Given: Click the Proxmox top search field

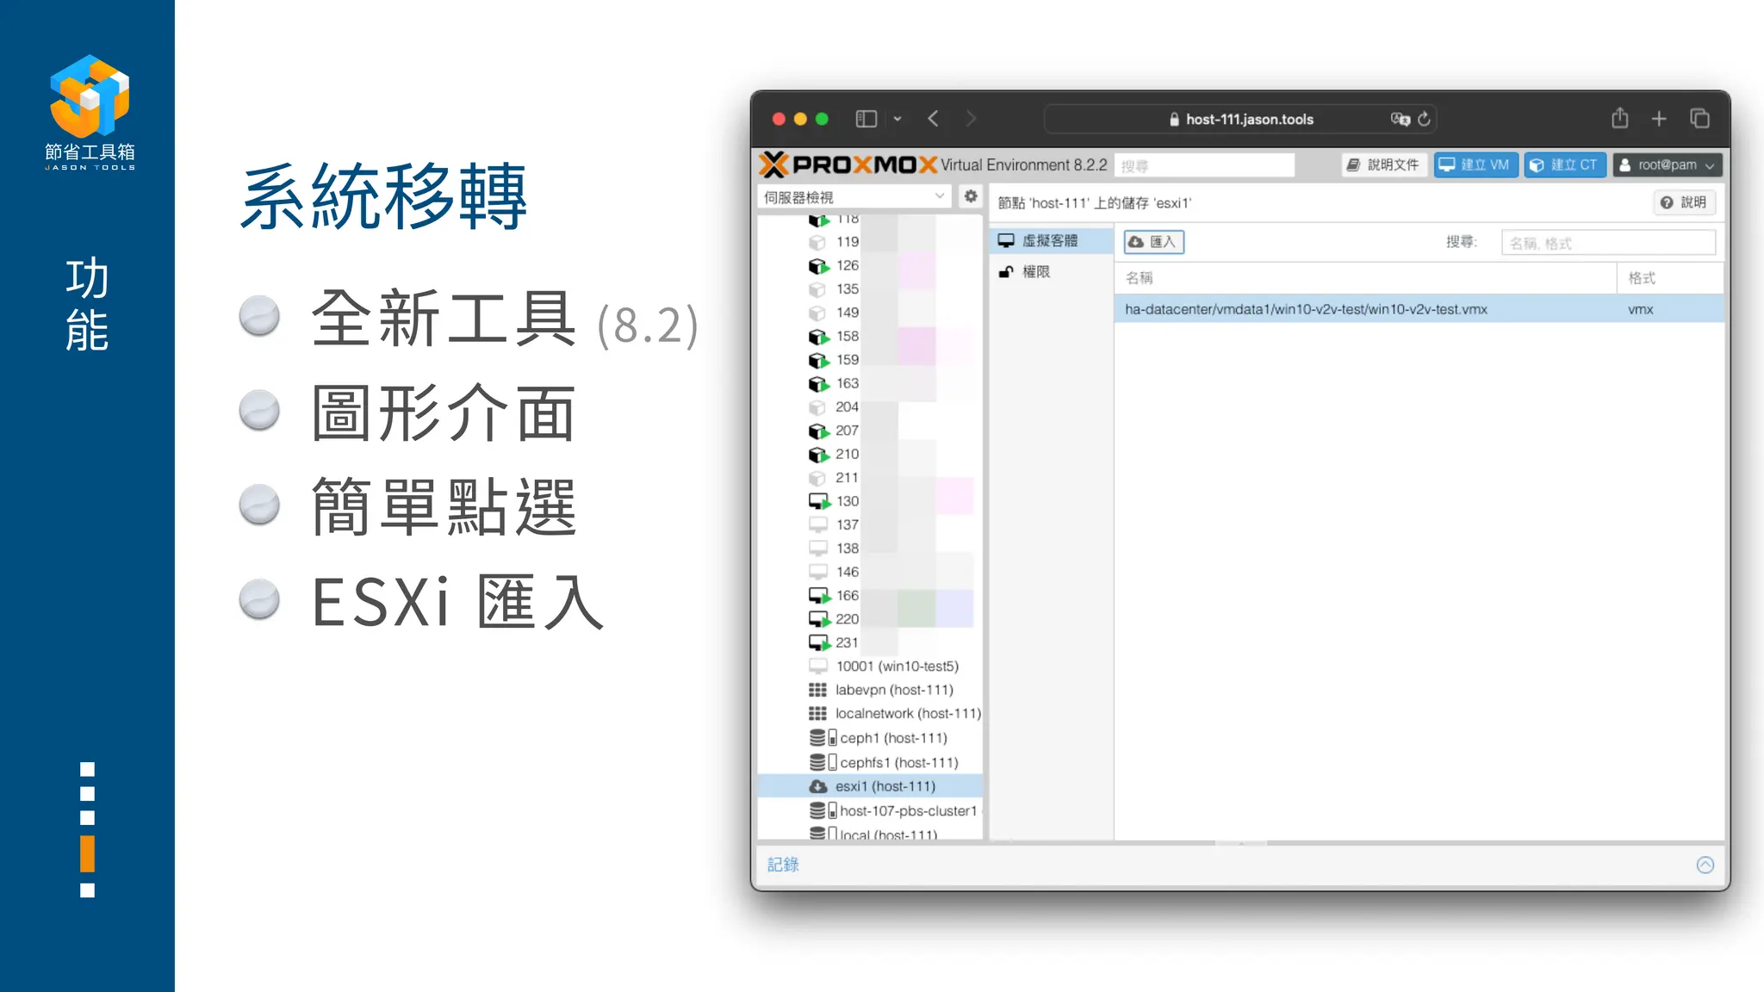Looking at the screenshot, I should coord(1204,165).
